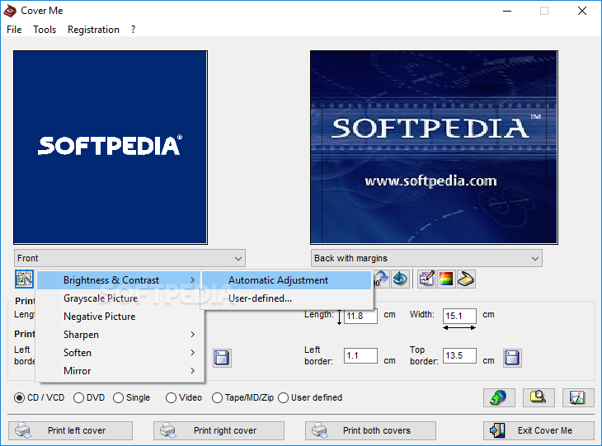Select Grayscale Picture menu entry
Viewport: 602px width, 446px height.
coord(120,298)
